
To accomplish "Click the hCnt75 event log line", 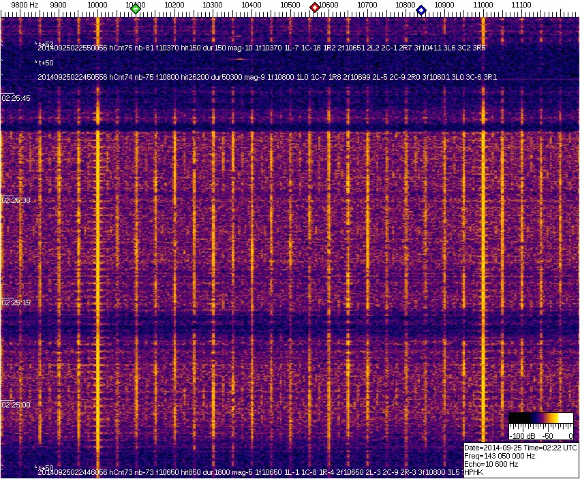I will pyautogui.click(x=261, y=48).
